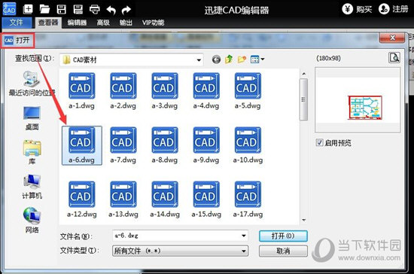Open the 文件 menu
Viewport: 414px width, 274px height.
(17, 23)
